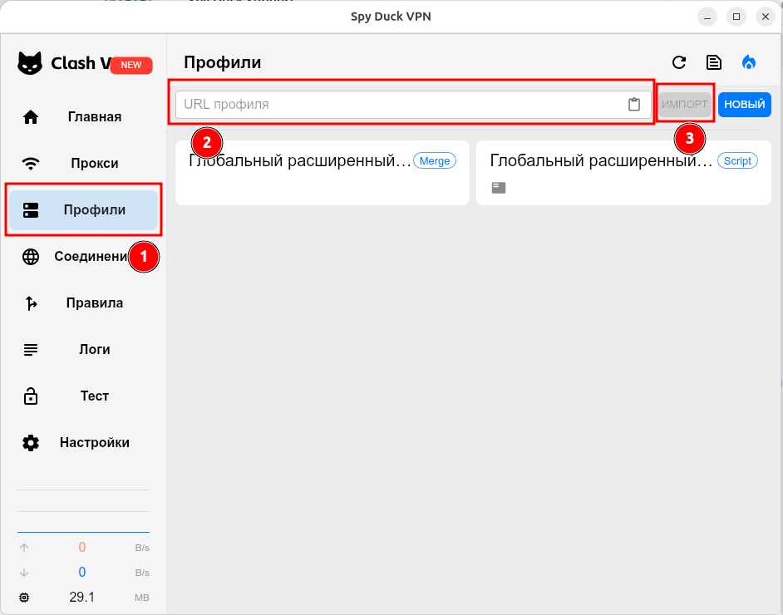
Task: Open Настройки settings
Action: 83,443
